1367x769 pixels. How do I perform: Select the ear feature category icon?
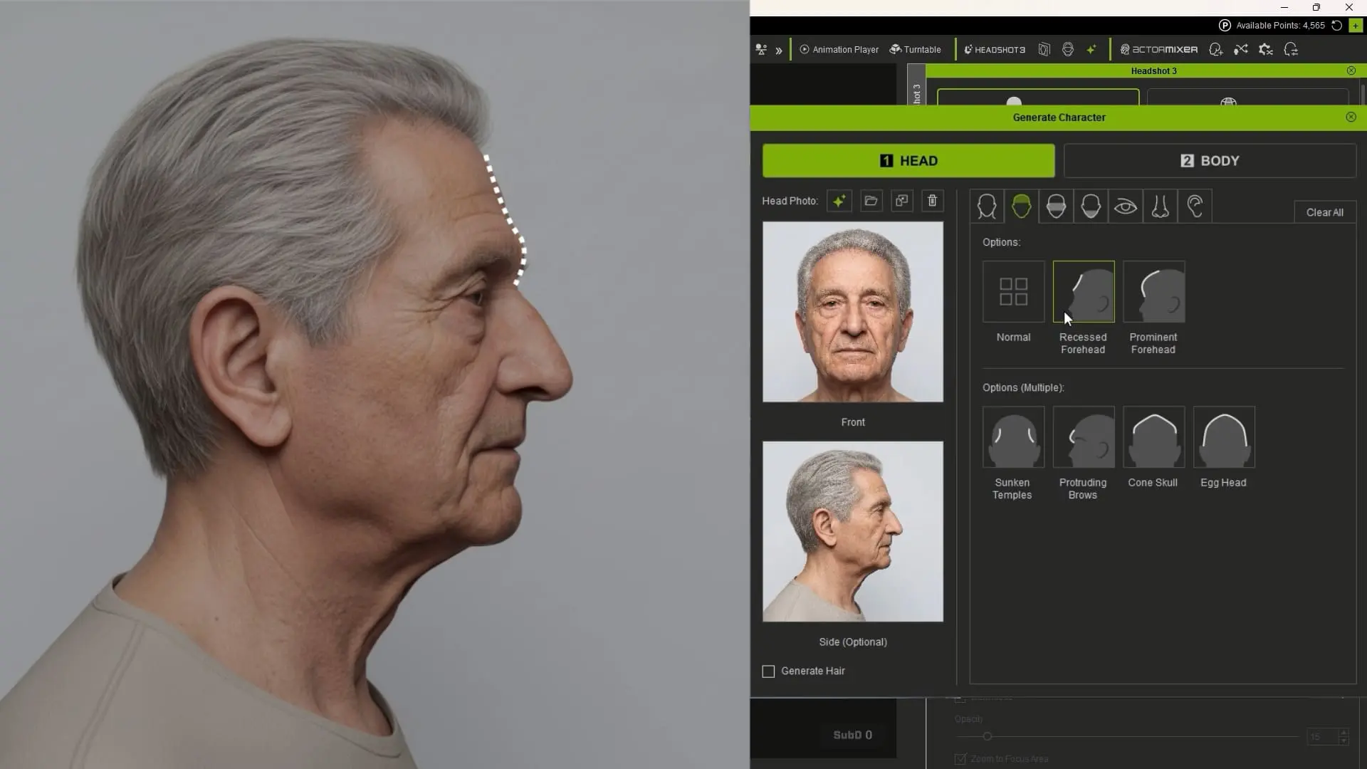(1195, 207)
